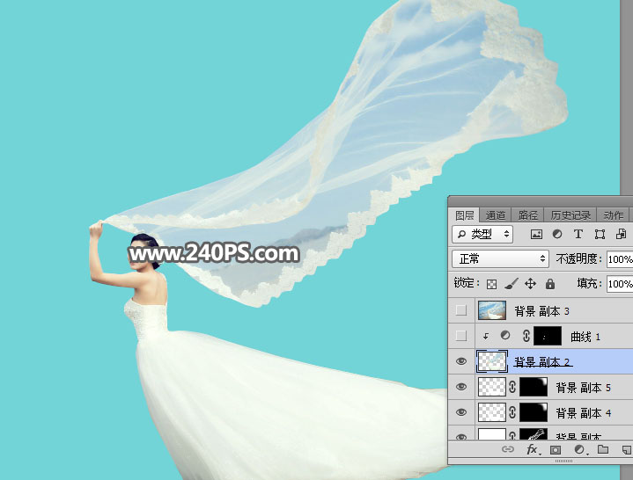This screenshot has height=480, width=633.
Task: Filter layers by type (T) icon
Action: tap(578, 234)
